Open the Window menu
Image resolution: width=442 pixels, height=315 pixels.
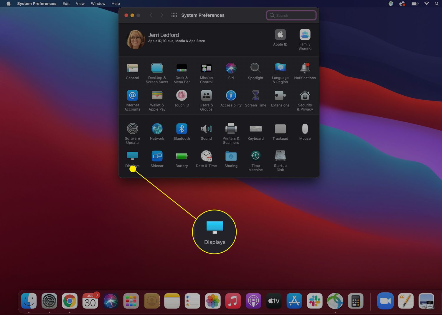[98, 4]
